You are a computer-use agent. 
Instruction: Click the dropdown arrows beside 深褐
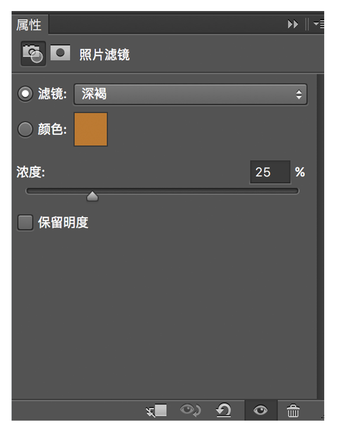299,94
